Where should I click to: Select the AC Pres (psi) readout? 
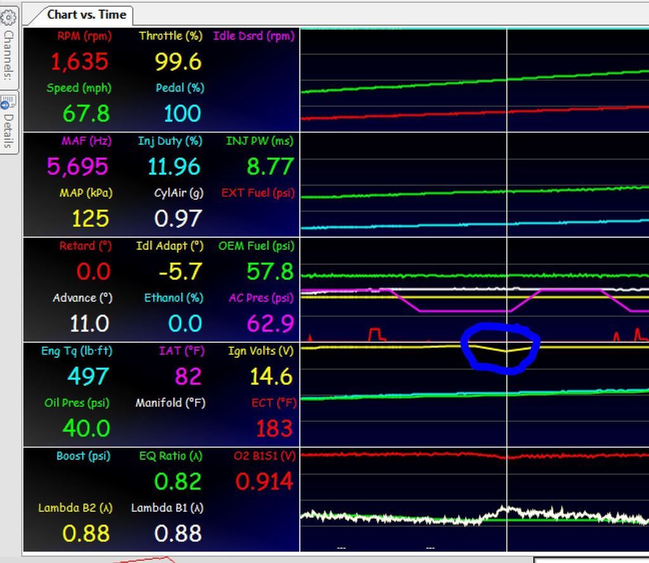(269, 323)
